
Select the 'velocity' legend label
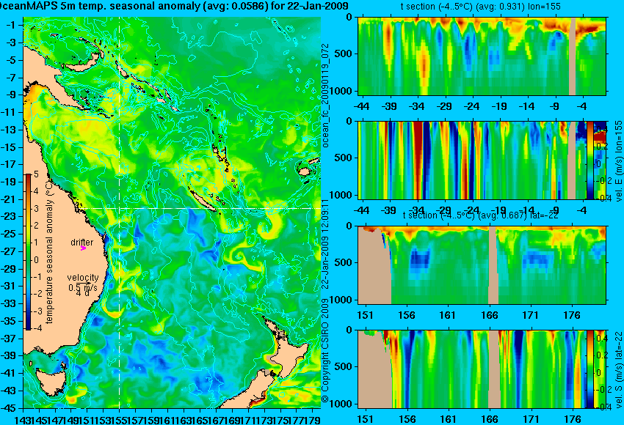pos(83,278)
